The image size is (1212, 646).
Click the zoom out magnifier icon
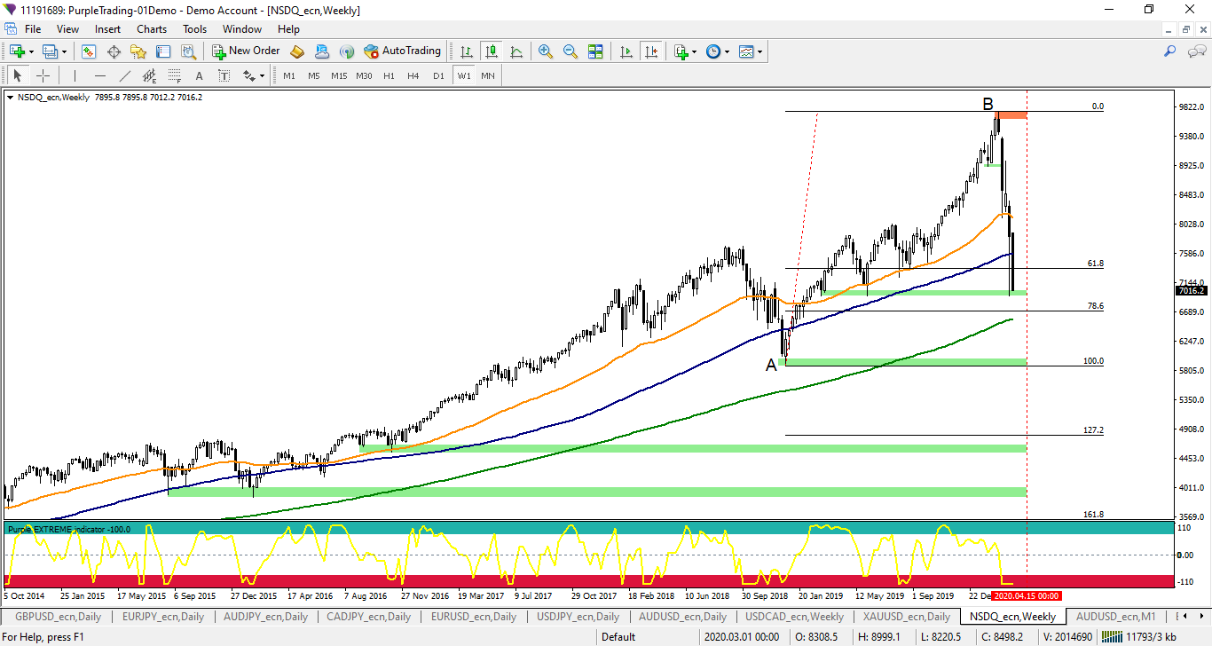pyautogui.click(x=570, y=51)
